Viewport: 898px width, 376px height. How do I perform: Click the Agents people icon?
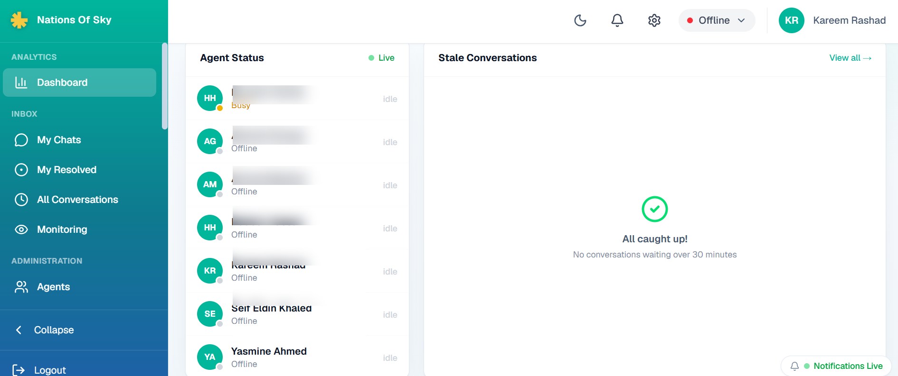(21, 287)
